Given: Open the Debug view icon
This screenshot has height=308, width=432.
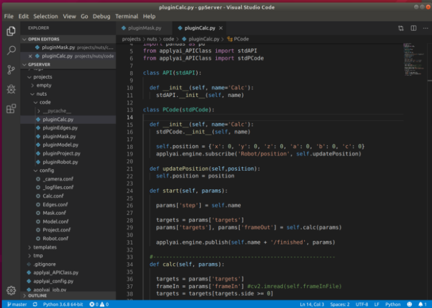Looking at the screenshot, I should point(11,89).
